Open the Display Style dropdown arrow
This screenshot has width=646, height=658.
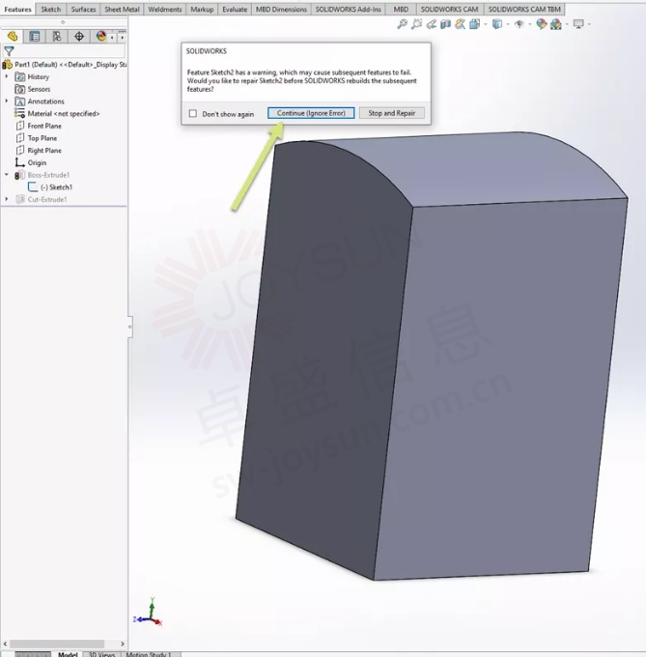tap(508, 24)
